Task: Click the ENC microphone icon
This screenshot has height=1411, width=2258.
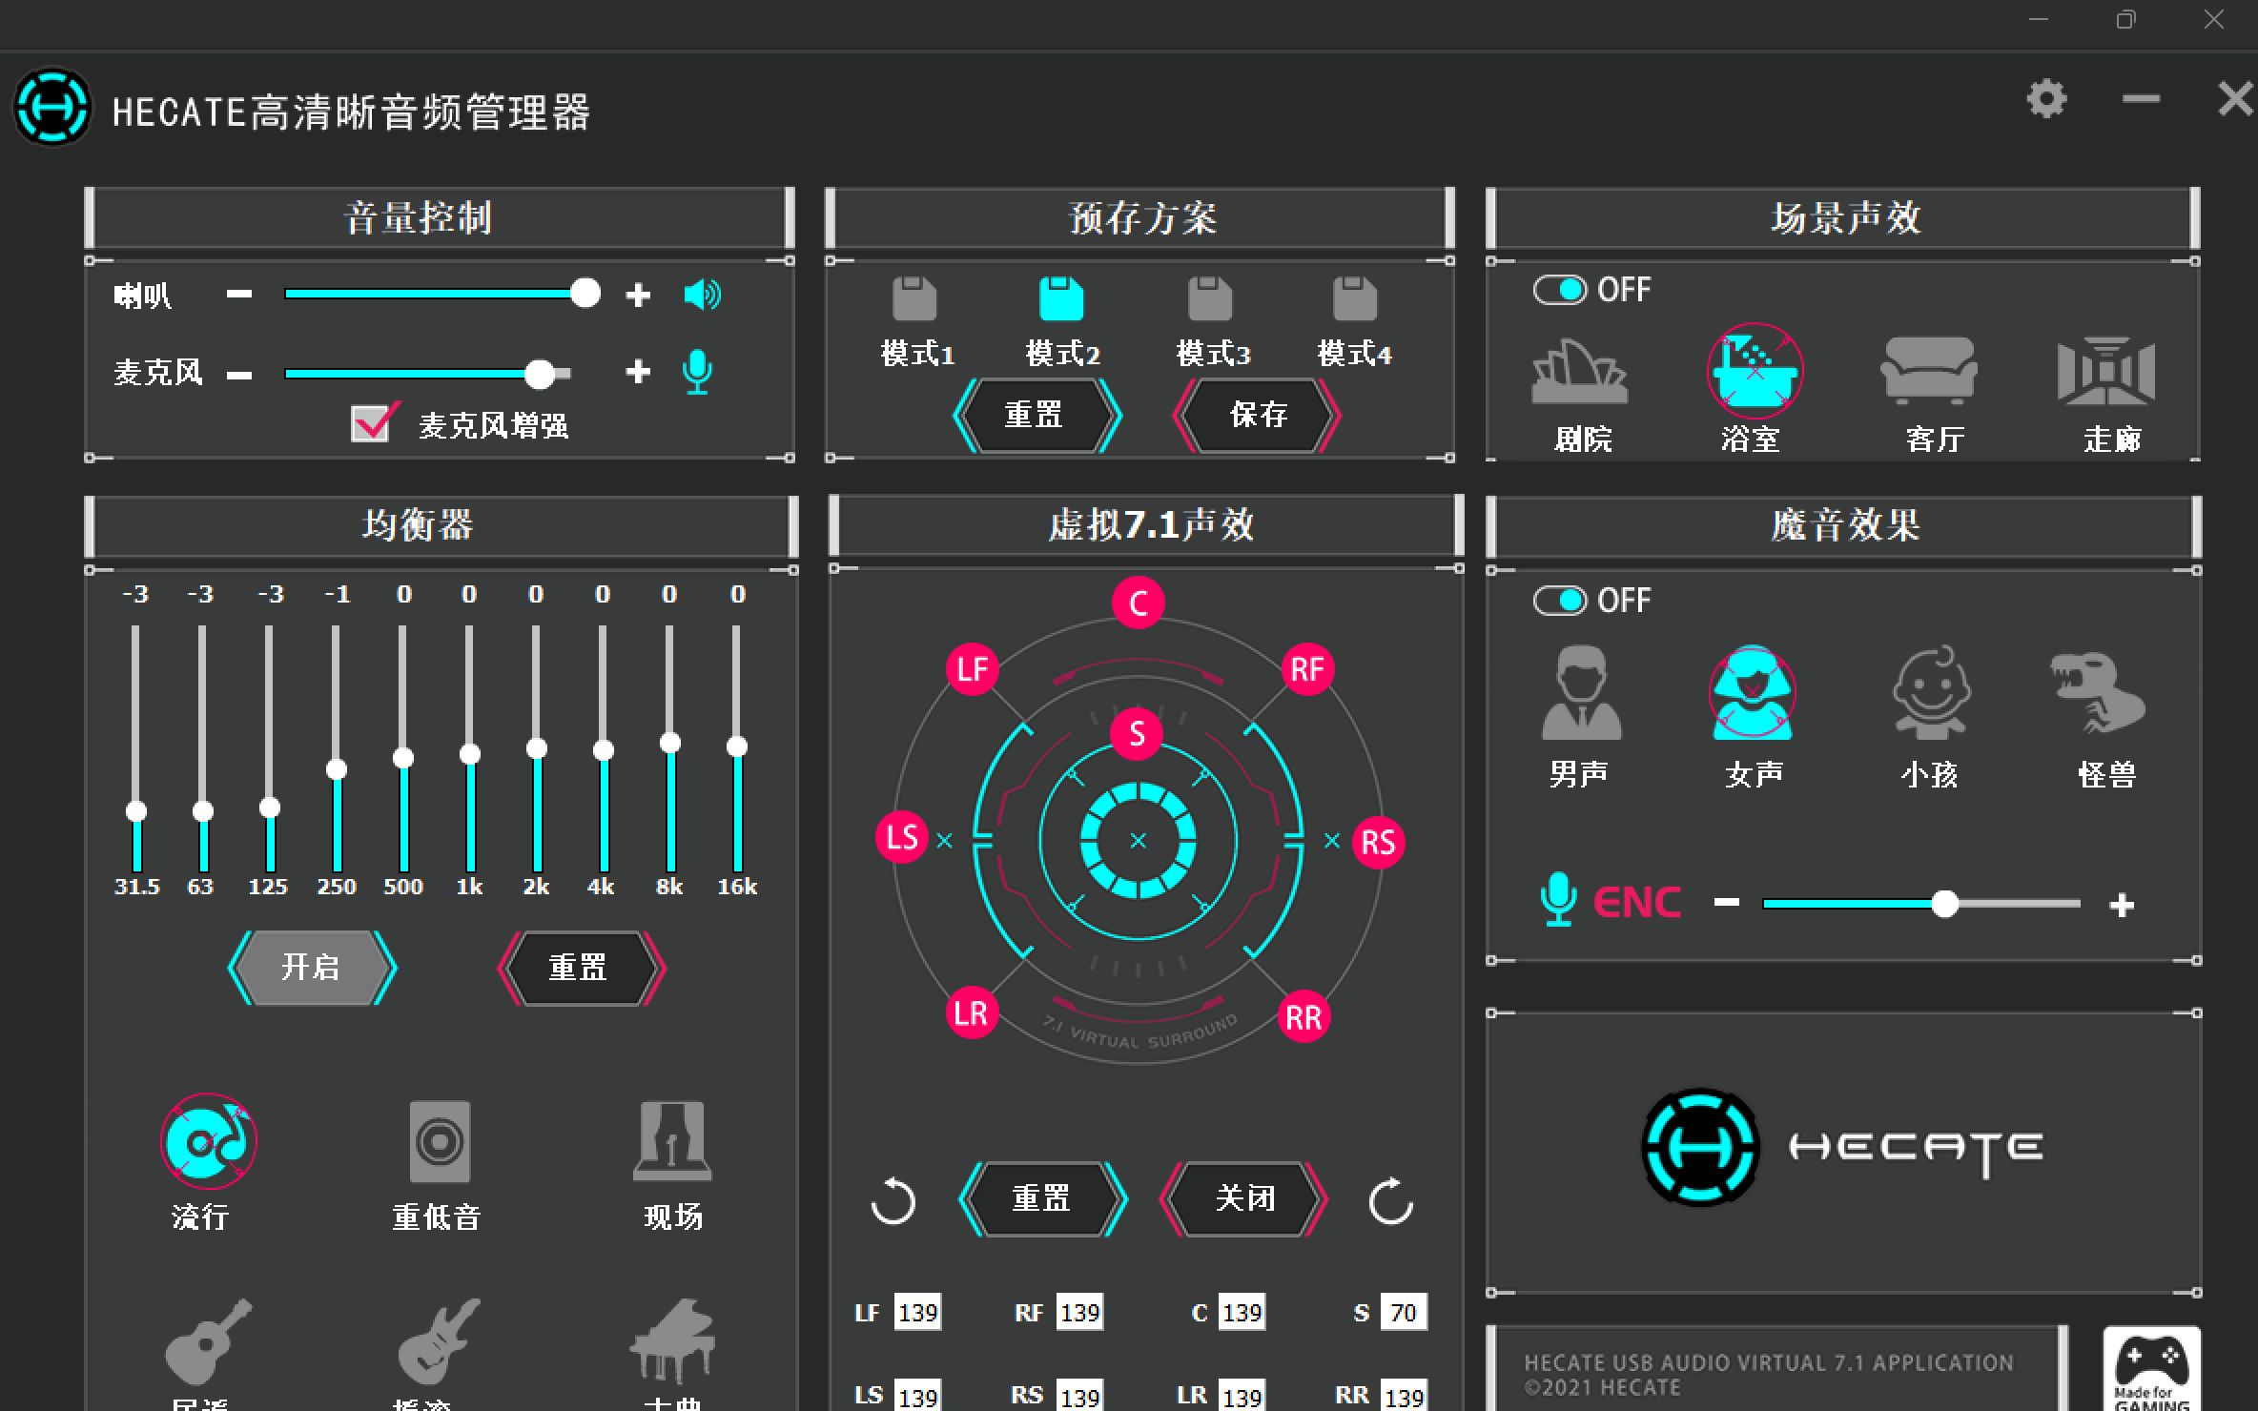Action: [x=1558, y=899]
